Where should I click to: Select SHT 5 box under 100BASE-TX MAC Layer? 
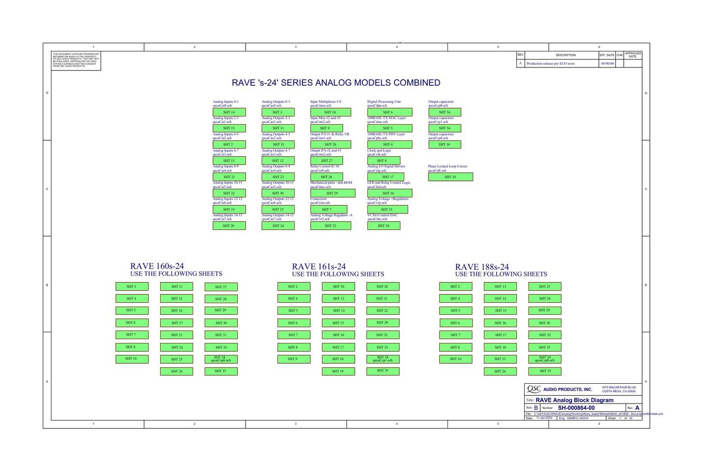click(x=390, y=128)
